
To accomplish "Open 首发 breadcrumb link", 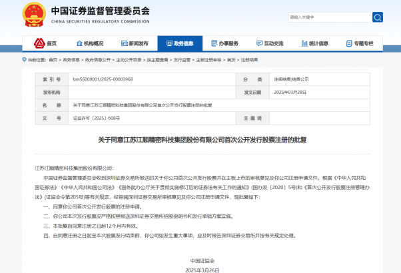I will point(231,60).
